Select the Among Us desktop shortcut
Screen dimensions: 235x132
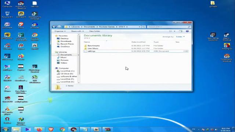coord(227,47)
